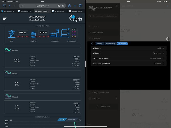Click Phase 1 voltage 232.94 V
This screenshot has width=171, height=128.
coord(76,57)
